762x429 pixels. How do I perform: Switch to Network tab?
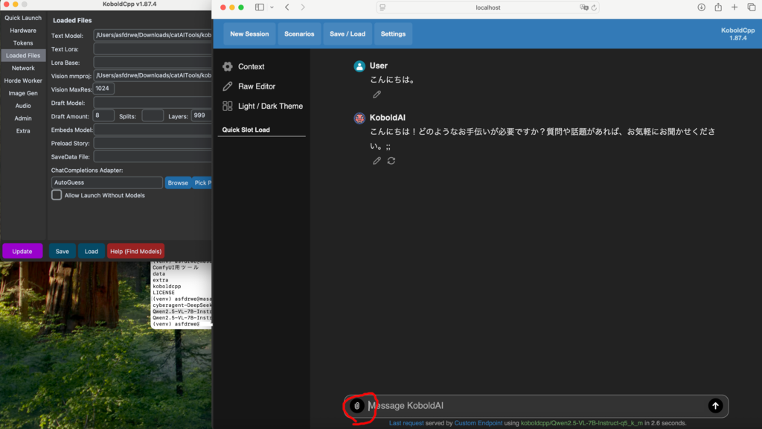coord(23,68)
